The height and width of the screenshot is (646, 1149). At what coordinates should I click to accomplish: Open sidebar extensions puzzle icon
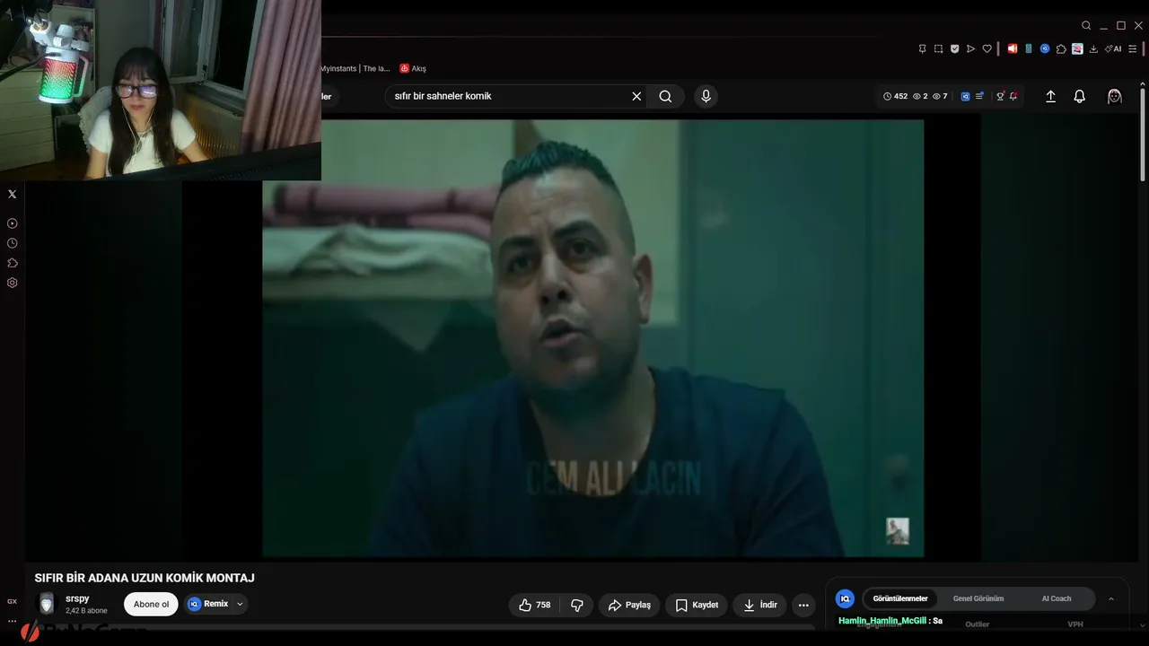click(12, 263)
